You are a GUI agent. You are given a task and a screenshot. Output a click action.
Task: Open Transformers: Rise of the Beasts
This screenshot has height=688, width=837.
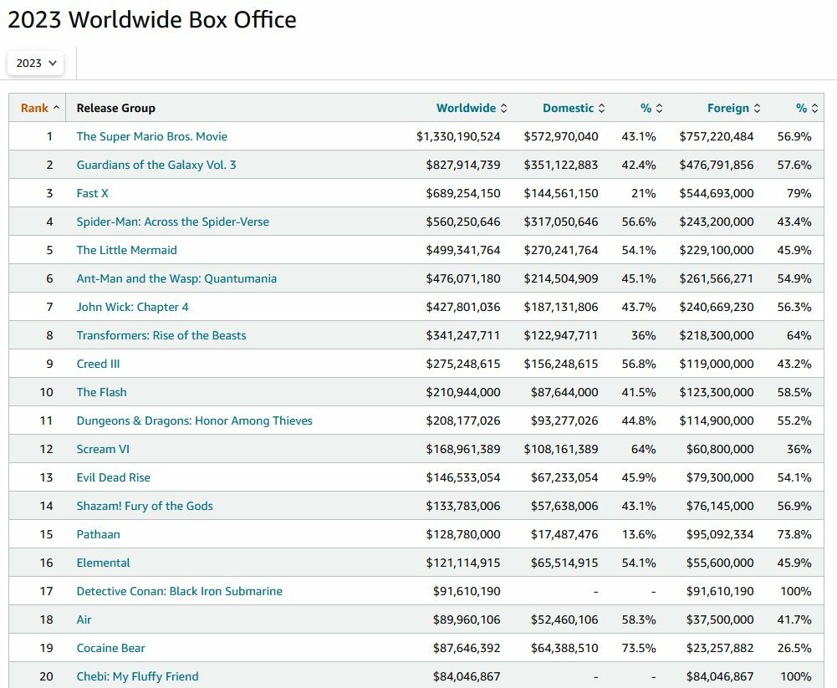pos(161,335)
